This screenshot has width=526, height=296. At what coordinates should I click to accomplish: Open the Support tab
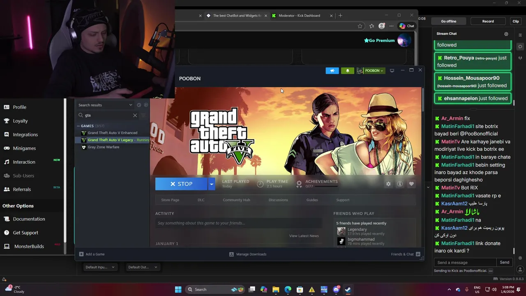[x=343, y=200]
